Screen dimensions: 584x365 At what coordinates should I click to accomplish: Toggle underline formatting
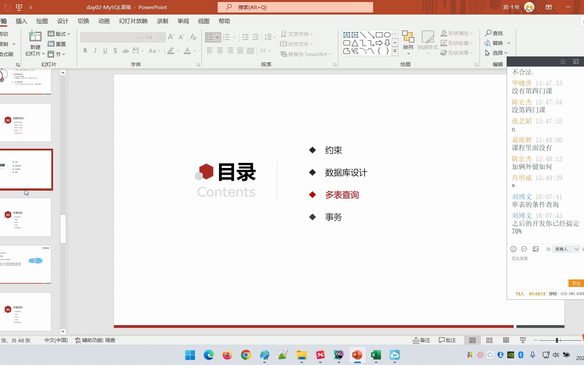[x=105, y=51]
